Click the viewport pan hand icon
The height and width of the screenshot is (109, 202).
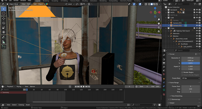pos(159,23)
